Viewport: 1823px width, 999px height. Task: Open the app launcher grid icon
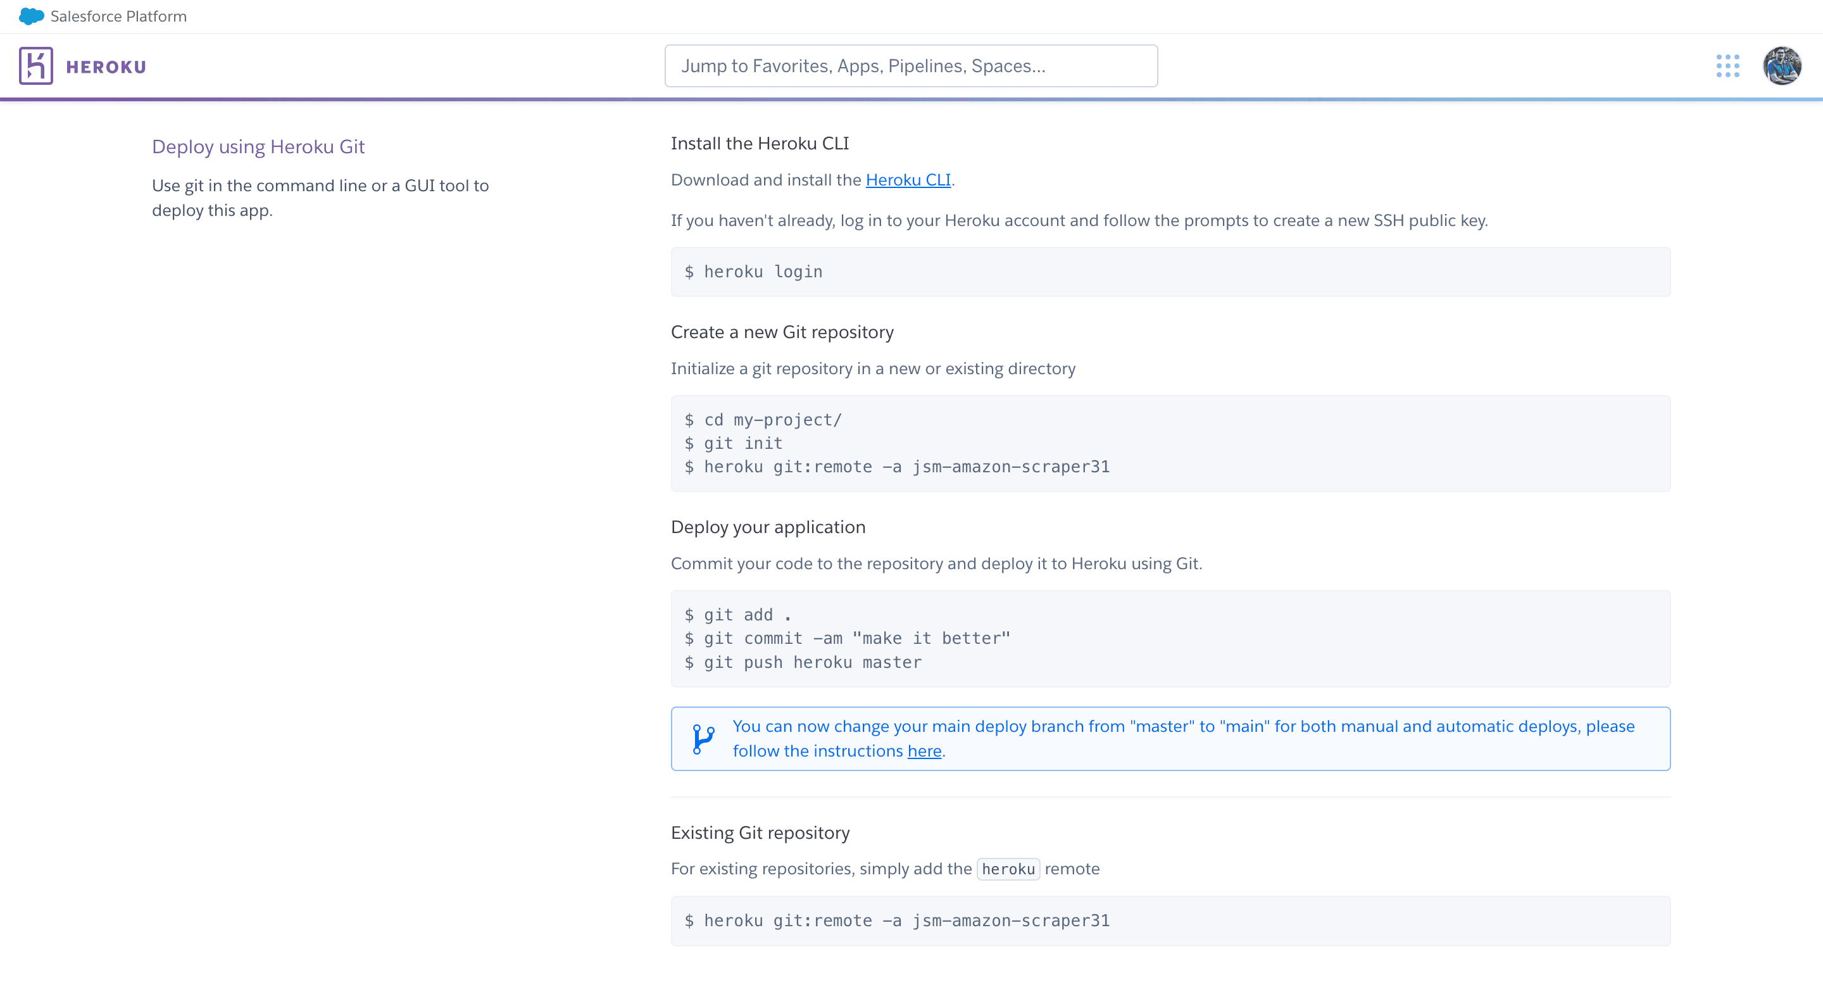point(1727,66)
